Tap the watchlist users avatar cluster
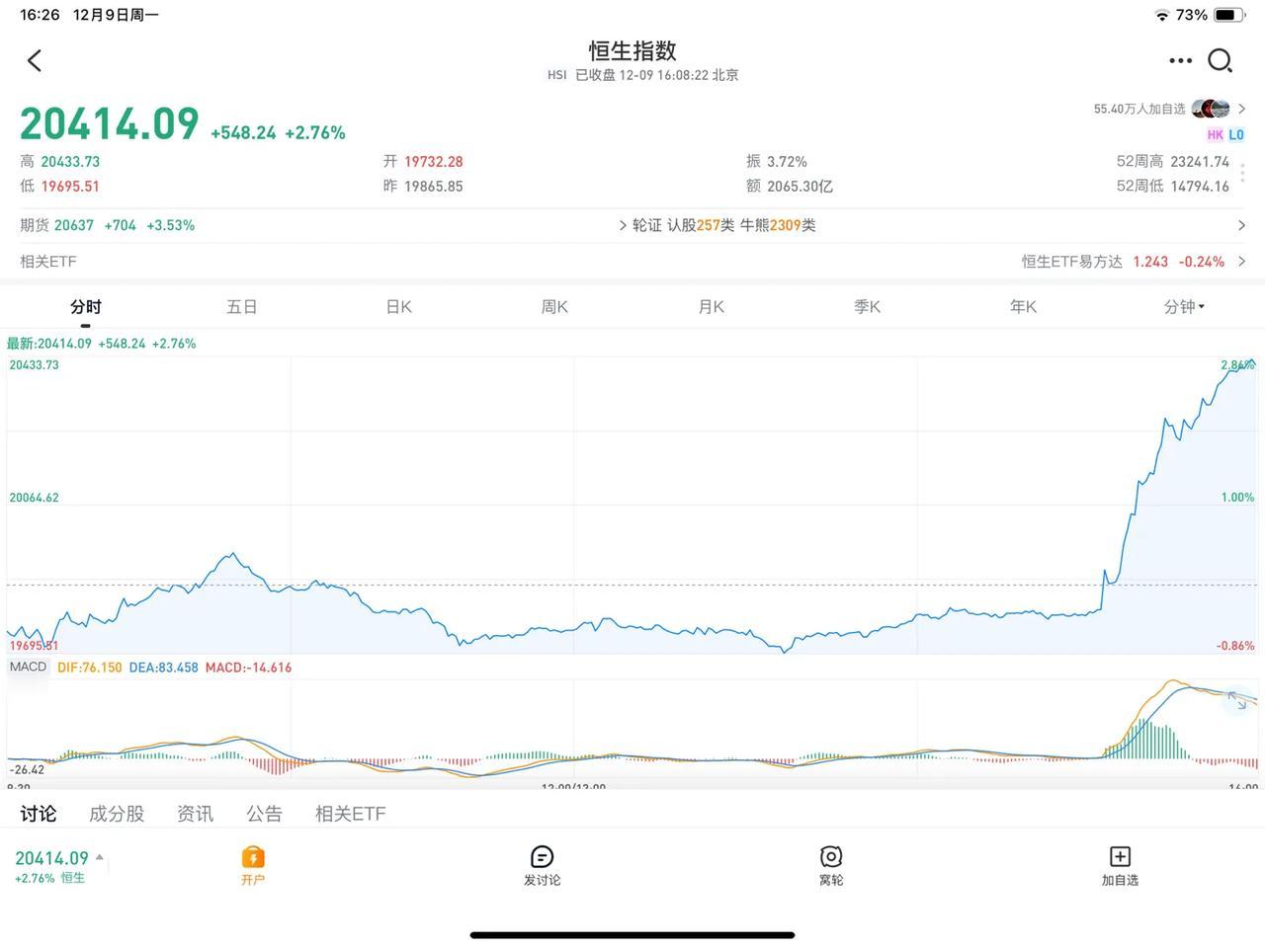1265x948 pixels. (1211, 109)
